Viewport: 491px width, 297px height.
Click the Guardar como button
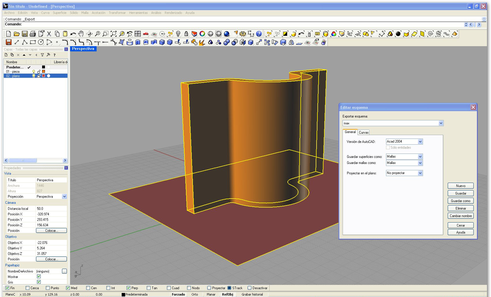(460, 201)
